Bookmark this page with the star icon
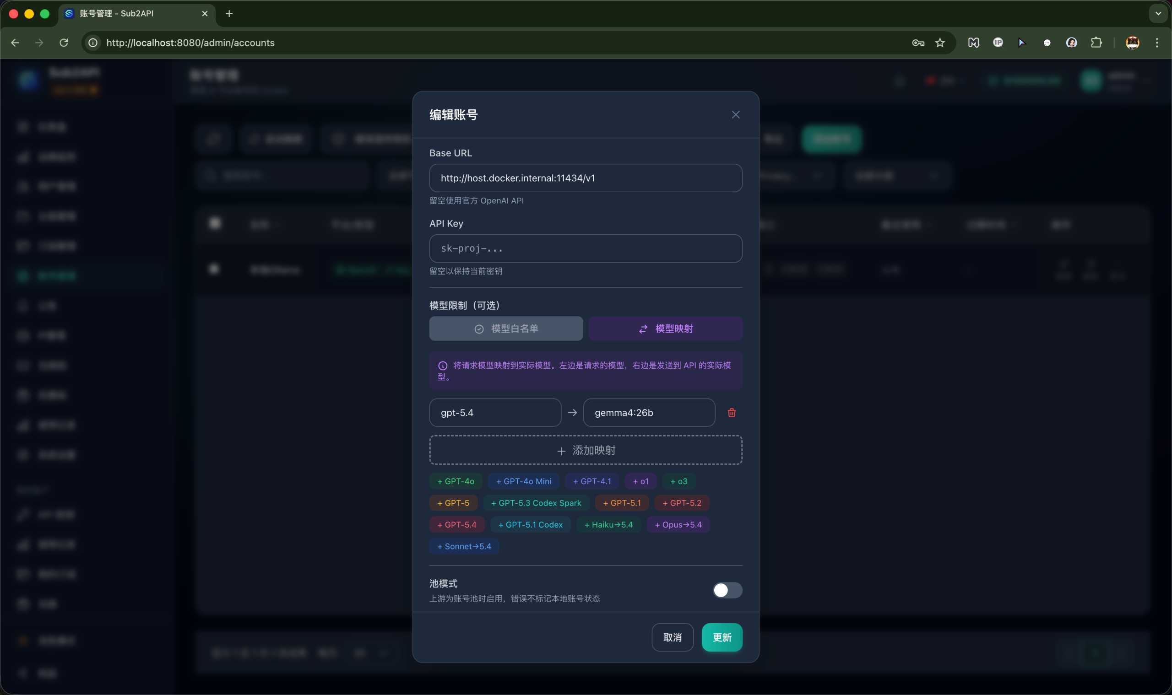This screenshot has width=1172, height=695. (x=940, y=43)
